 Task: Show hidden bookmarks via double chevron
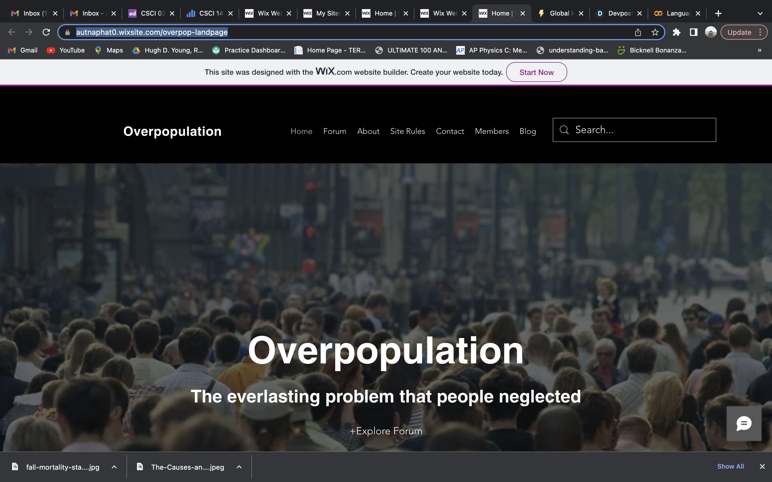[x=759, y=50]
